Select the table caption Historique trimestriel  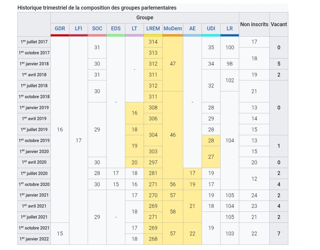tap(97, 8)
